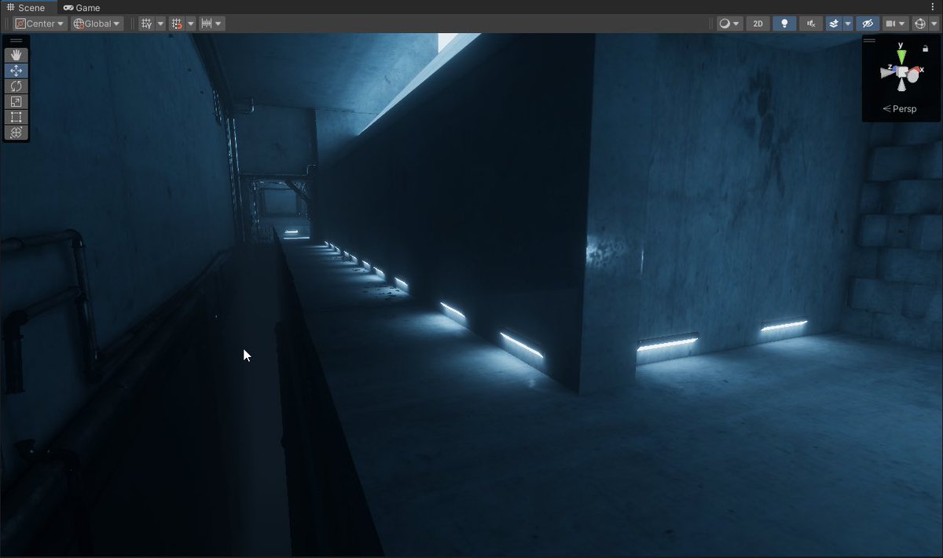Screen dimensions: 943x558
Task: Click the bottom gray cone of orientation gizmo
Action: point(903,83)
